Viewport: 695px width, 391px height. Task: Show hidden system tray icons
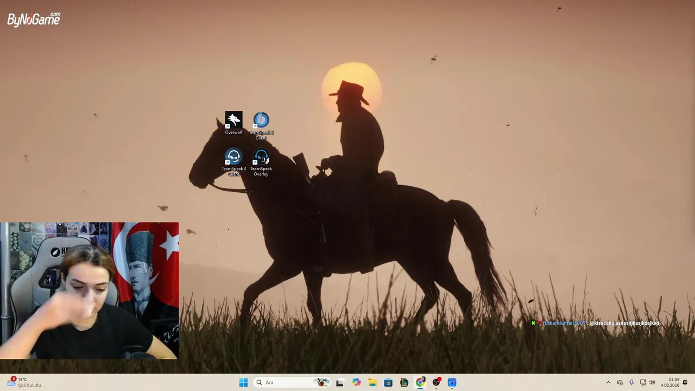click(608, 382)
